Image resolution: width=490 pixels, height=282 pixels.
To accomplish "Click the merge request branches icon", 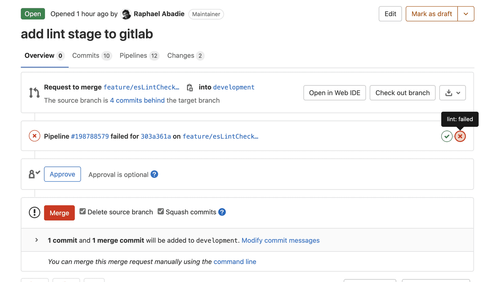I will [34, 92].
